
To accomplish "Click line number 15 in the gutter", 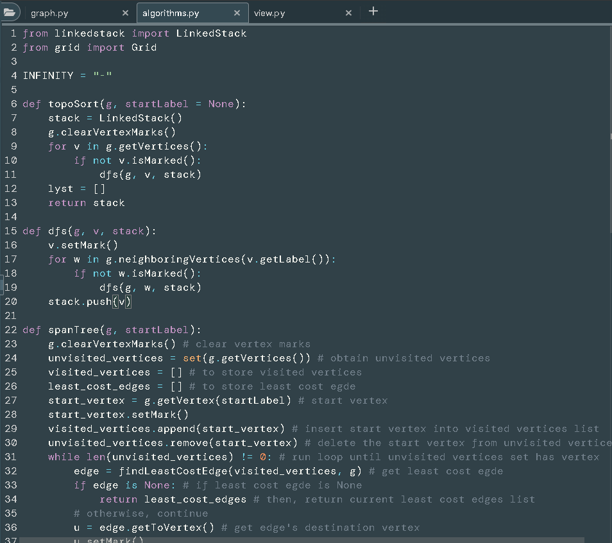I will point(11,231).
